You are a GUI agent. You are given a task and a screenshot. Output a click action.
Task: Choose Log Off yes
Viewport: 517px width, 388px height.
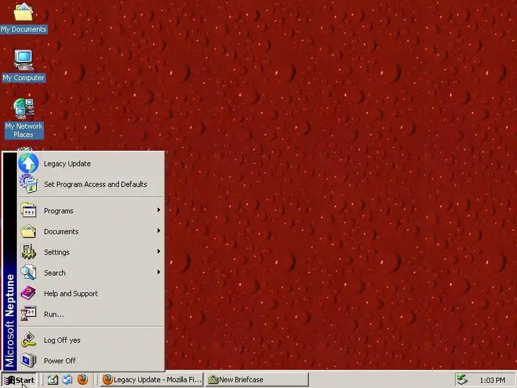pyautogui.click(x=90, y=340)
